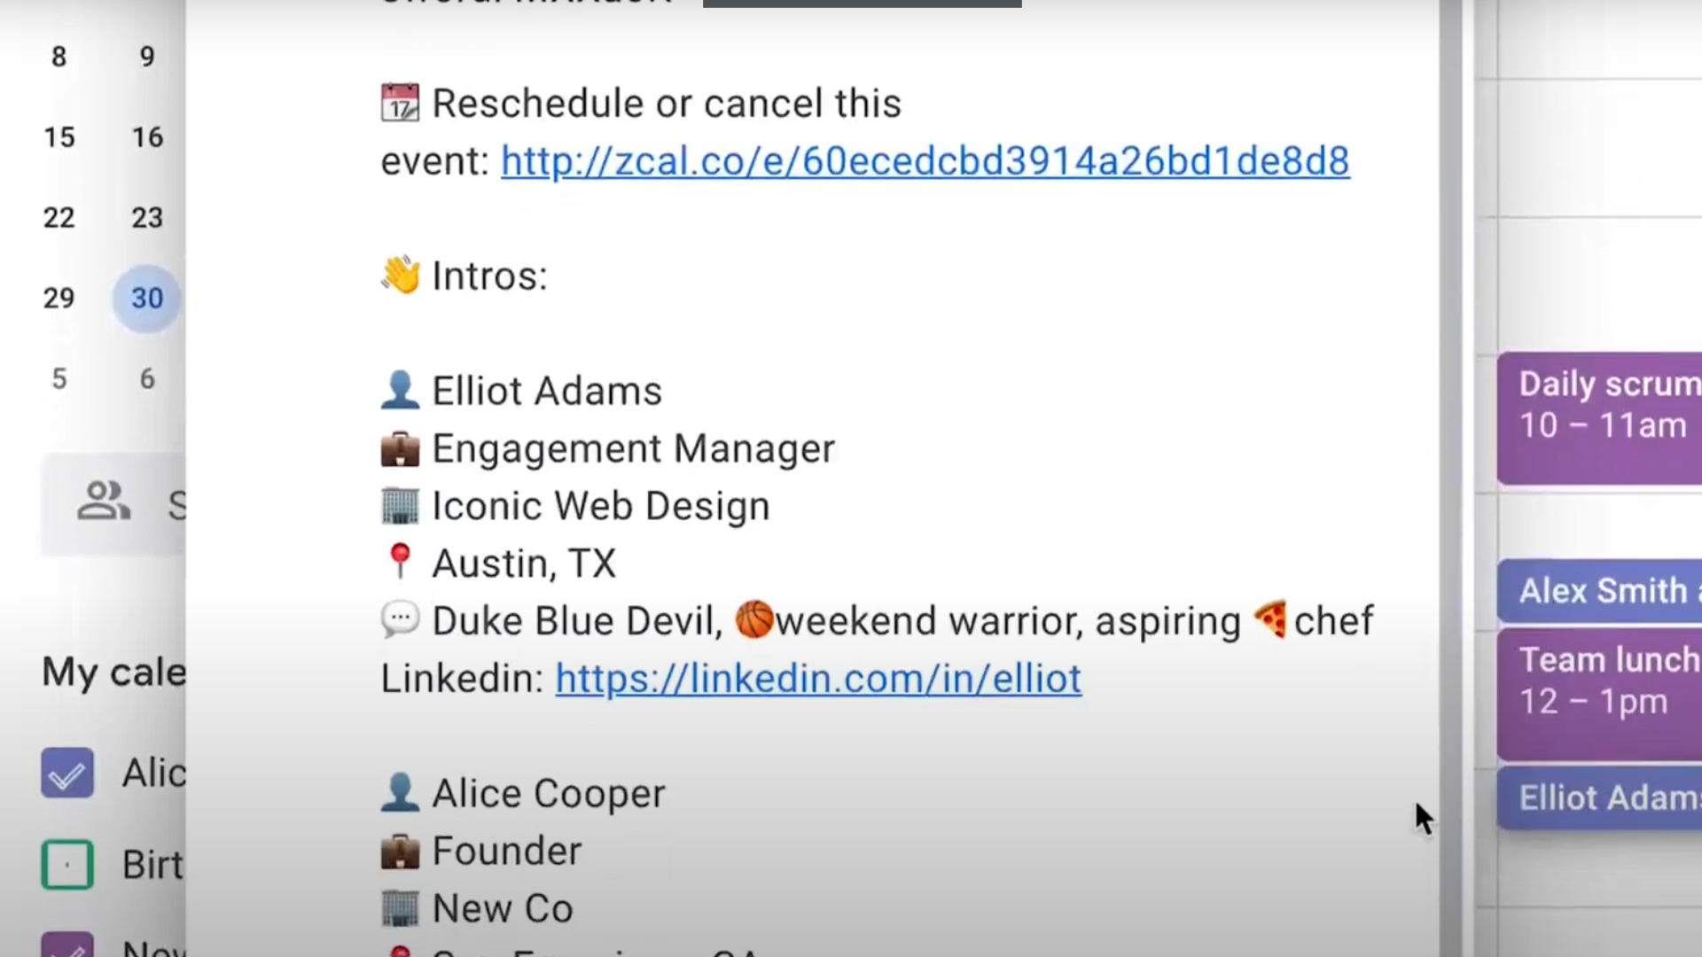Open reschedule or cancel event link

925,160
